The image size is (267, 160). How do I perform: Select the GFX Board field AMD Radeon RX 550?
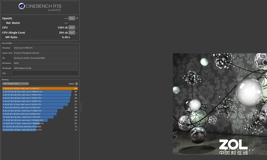pyautogui.click(x=45, y=68)
